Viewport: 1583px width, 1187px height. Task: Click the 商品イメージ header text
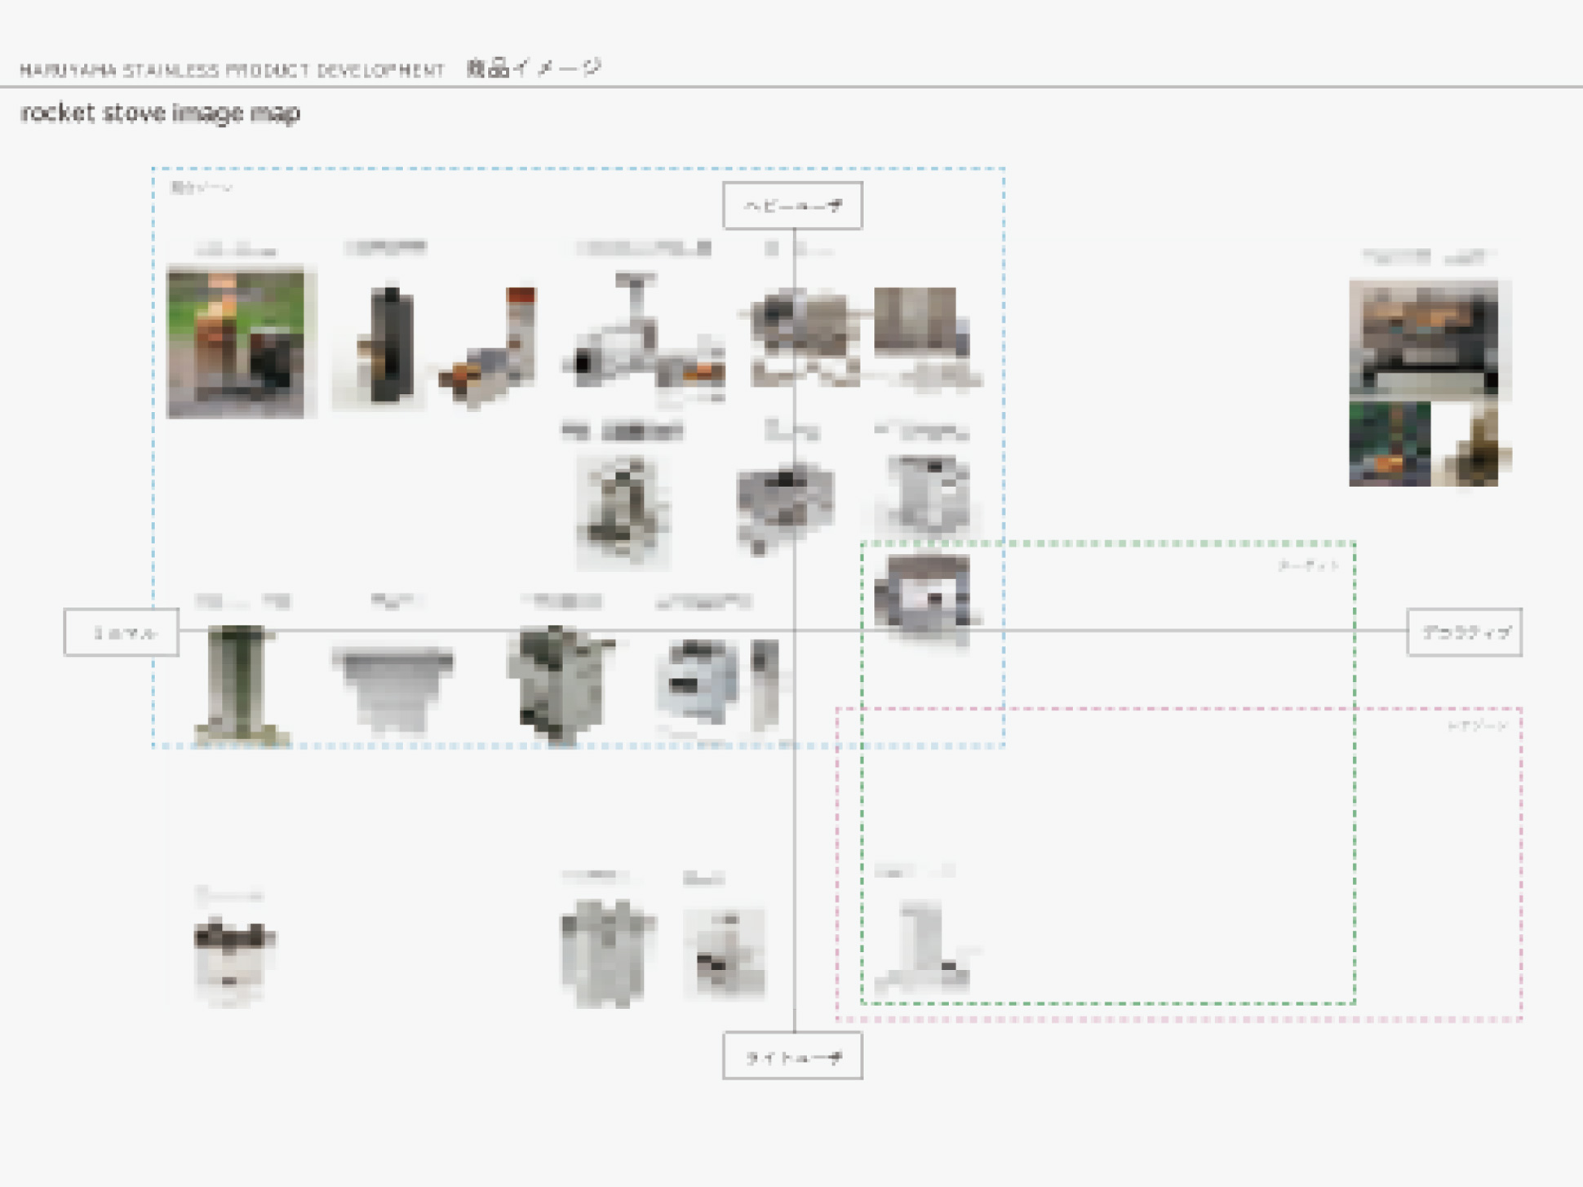[x=534, y=69]
